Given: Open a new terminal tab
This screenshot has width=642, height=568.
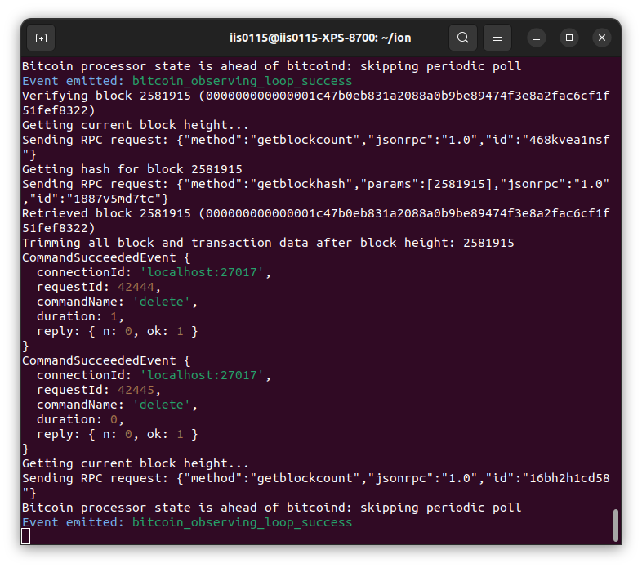Looking at the screenshot, I should point(41,38).
